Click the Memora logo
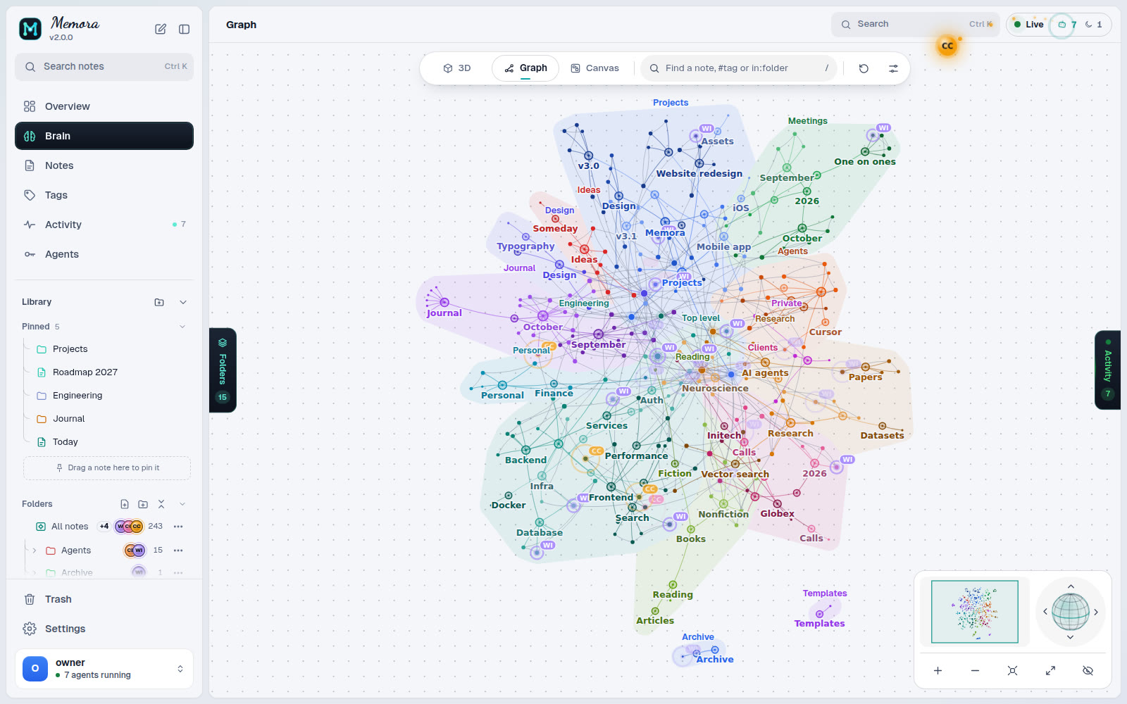 click(30, 29)
